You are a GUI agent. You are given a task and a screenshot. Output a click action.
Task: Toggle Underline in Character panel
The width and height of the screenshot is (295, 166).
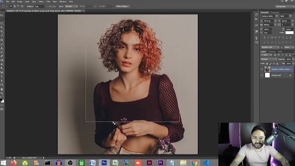(x=287, y=38)
